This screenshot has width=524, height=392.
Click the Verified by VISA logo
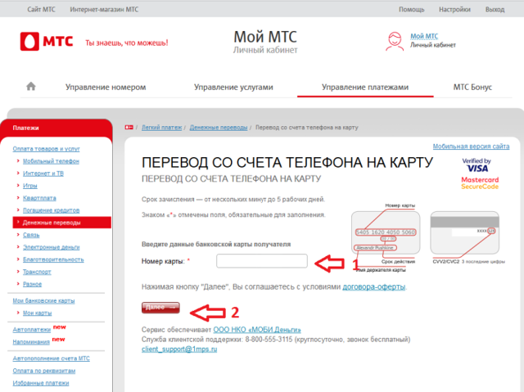click(x=477, y=165)
